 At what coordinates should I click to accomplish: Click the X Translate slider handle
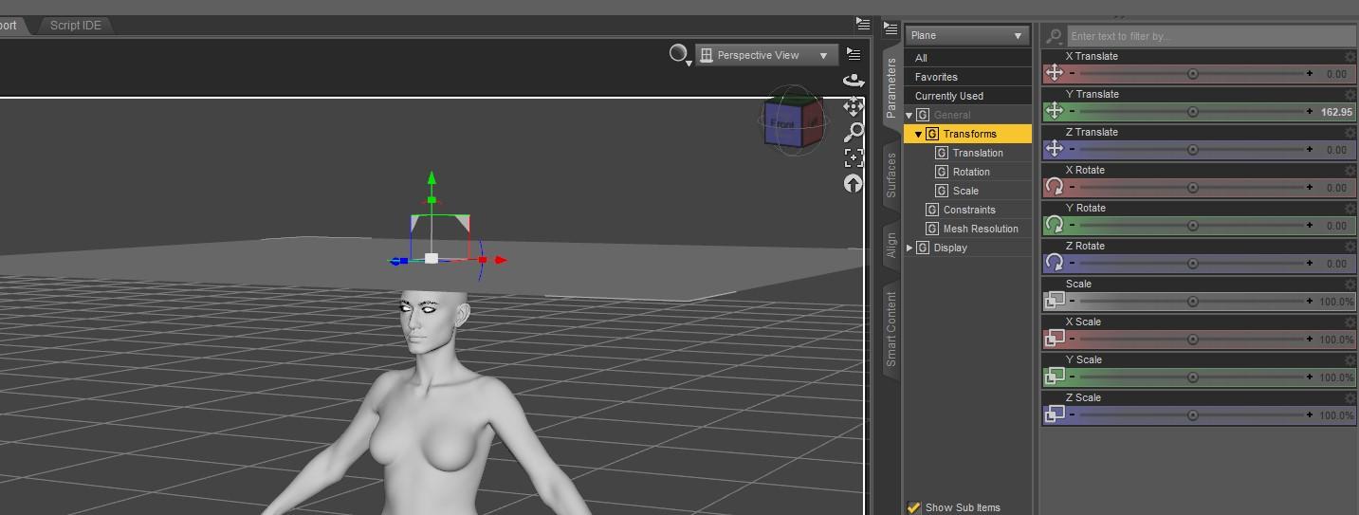pyautogui.click(x=1193, y=73)
